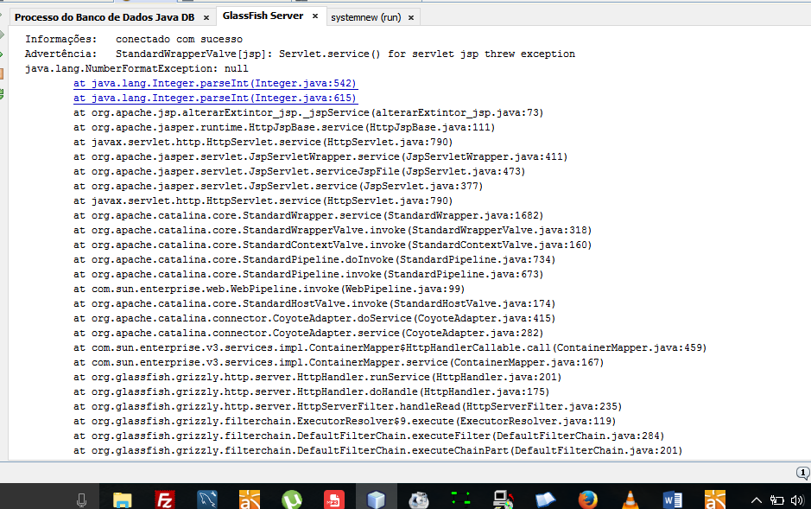Click the WebPipeline.java:99 stack line
The image size is (811, 509).
[269, 289]
